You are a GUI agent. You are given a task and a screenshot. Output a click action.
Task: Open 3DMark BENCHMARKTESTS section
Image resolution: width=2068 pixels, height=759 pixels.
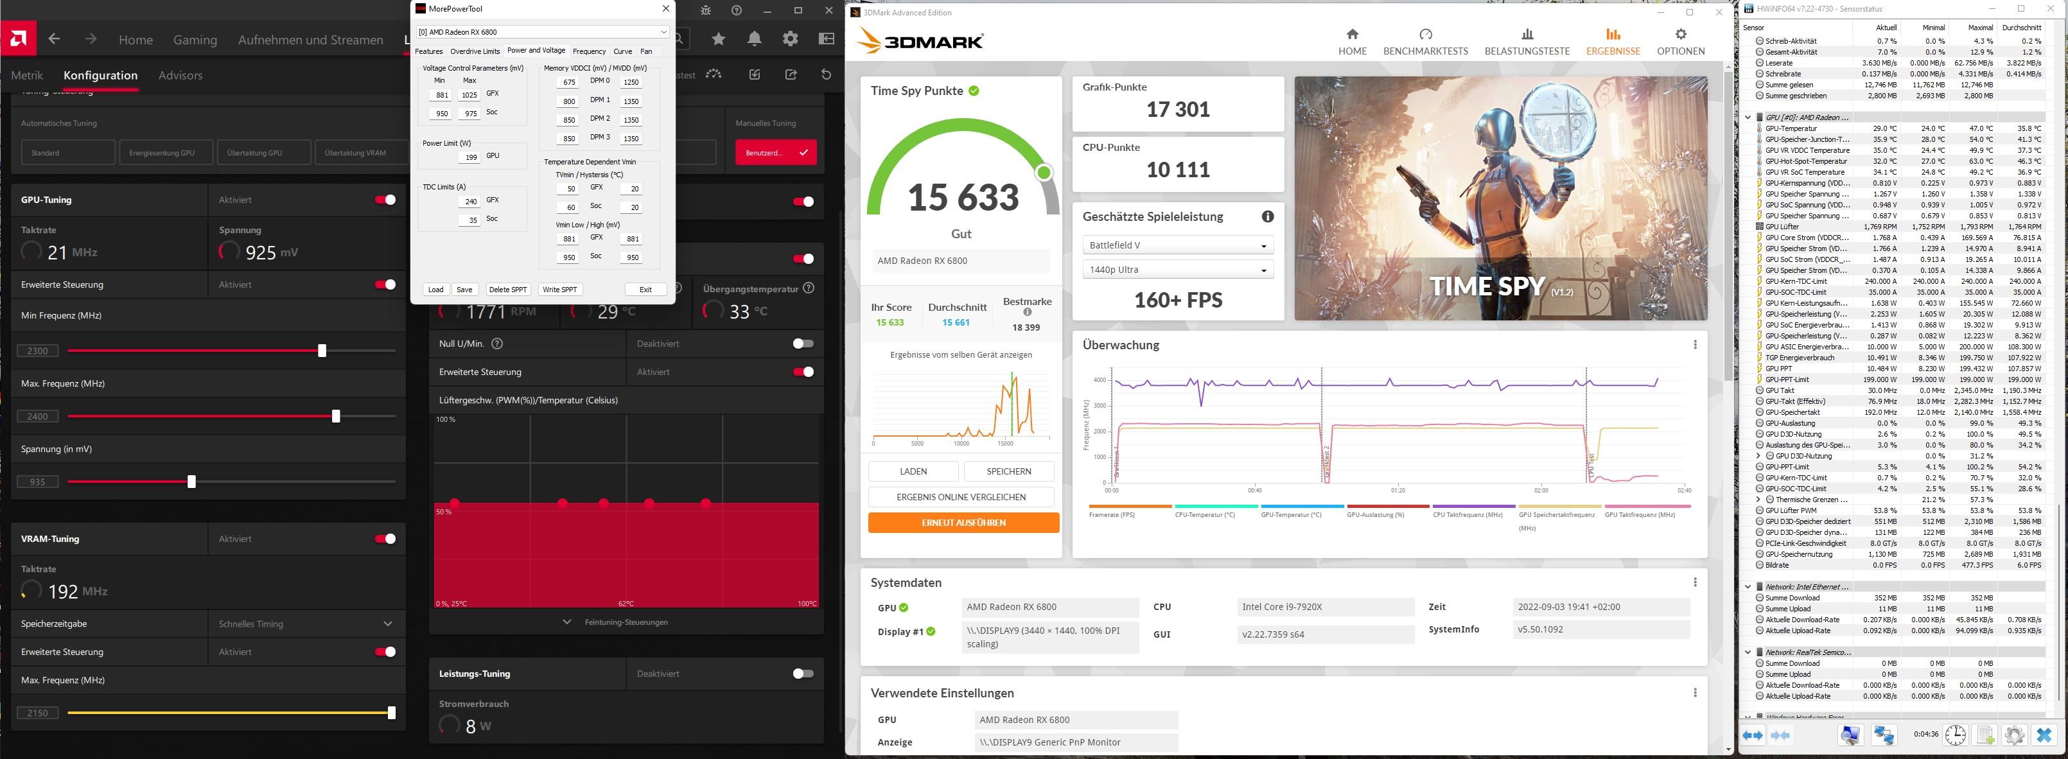(1425, 42)
